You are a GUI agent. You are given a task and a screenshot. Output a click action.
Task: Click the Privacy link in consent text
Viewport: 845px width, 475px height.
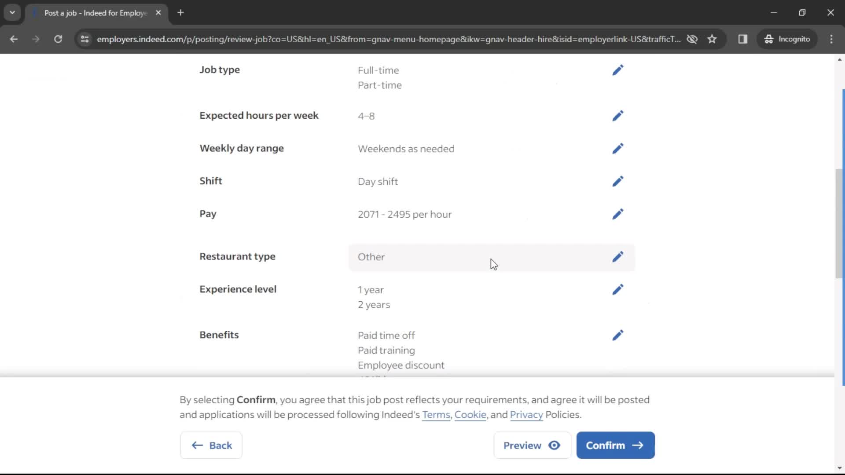(526, 414)
